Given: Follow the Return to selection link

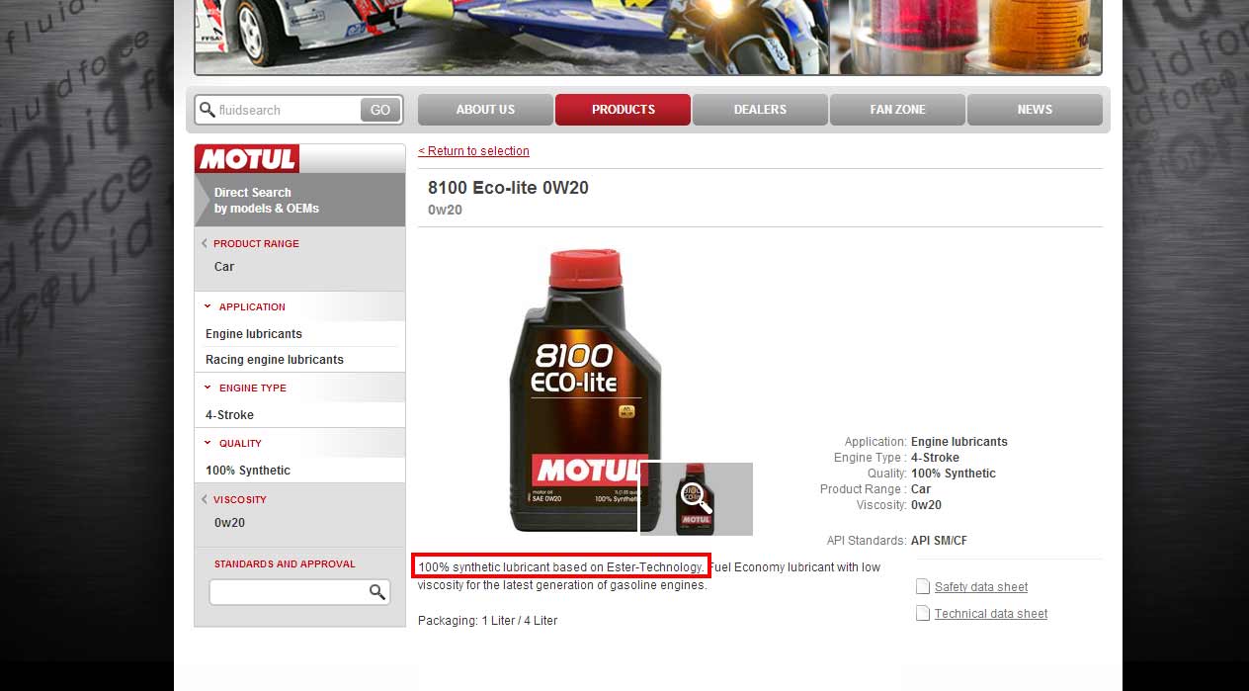Looking at the screenshot, I should (x=473, y=151).
